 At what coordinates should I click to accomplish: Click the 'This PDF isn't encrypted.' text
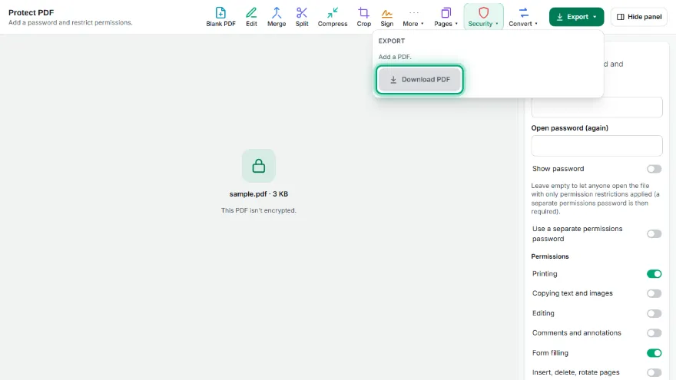coord(259,210)
